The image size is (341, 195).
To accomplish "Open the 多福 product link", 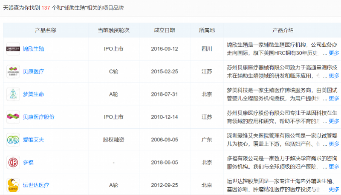I will pos(28,162).
